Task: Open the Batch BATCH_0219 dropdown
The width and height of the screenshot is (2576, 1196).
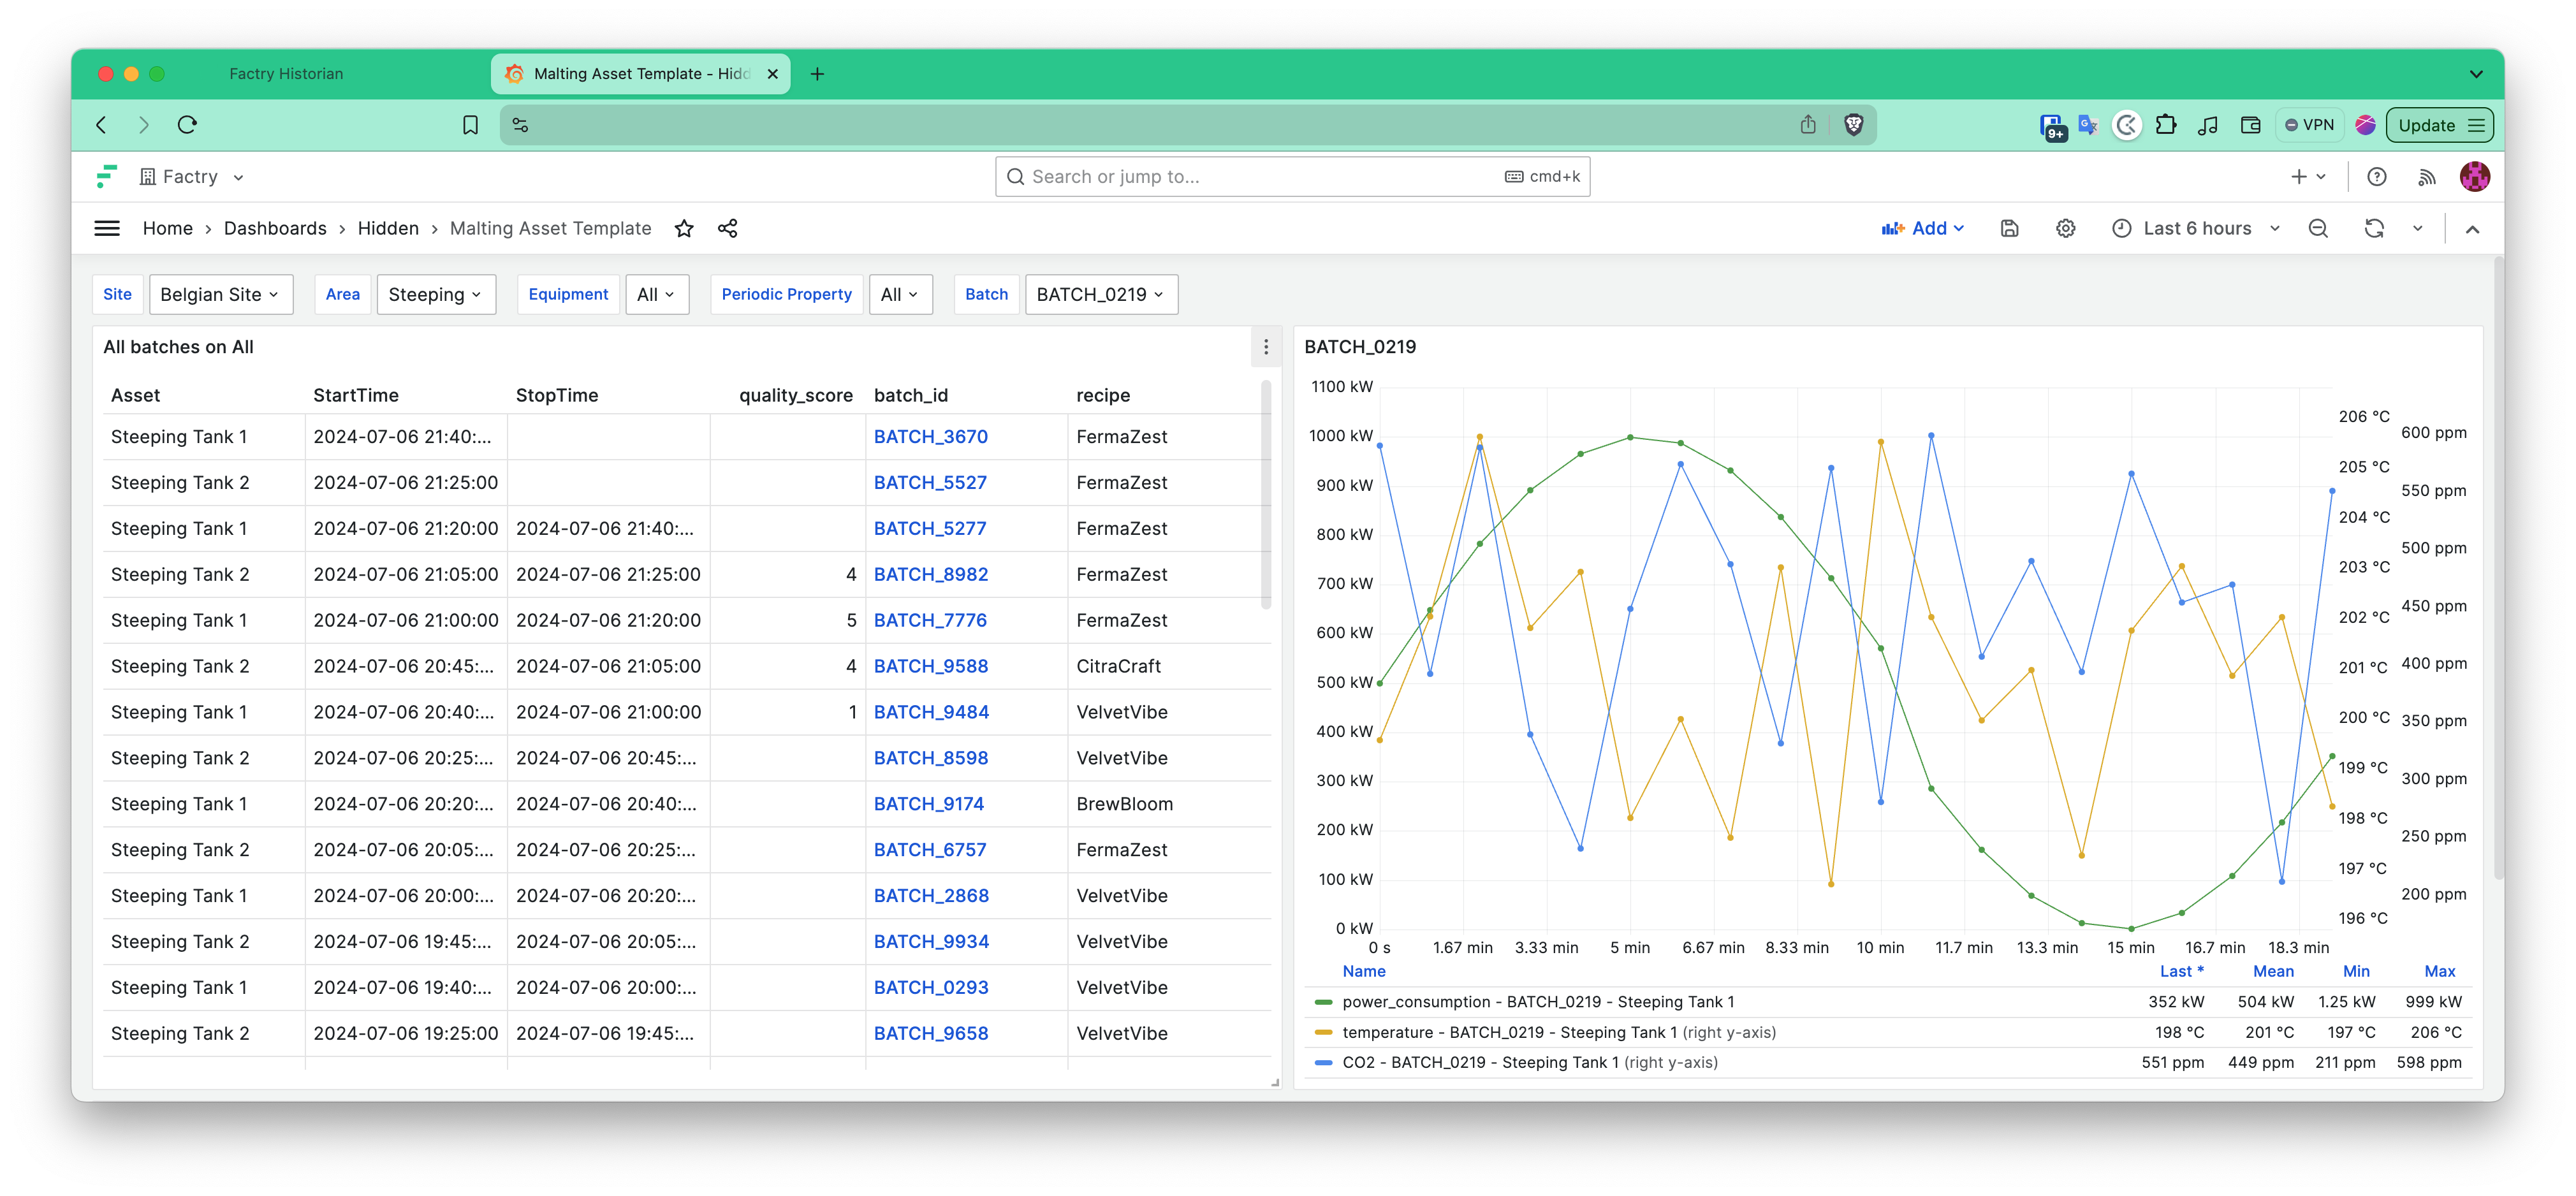Action: click(x=1101, y=295)
